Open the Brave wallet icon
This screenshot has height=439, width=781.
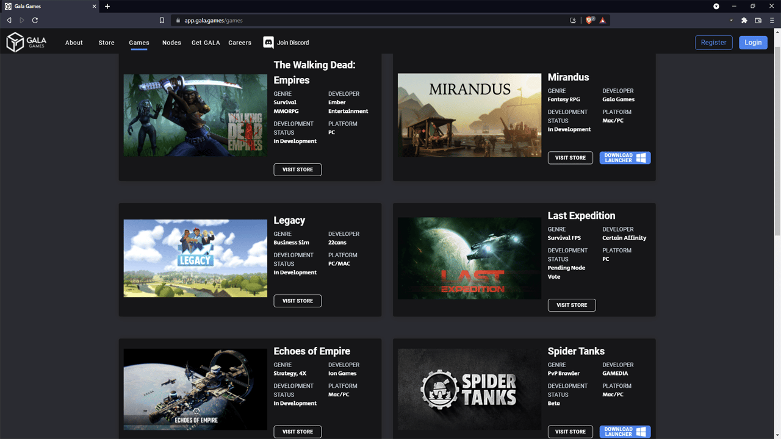click(758, 20)
